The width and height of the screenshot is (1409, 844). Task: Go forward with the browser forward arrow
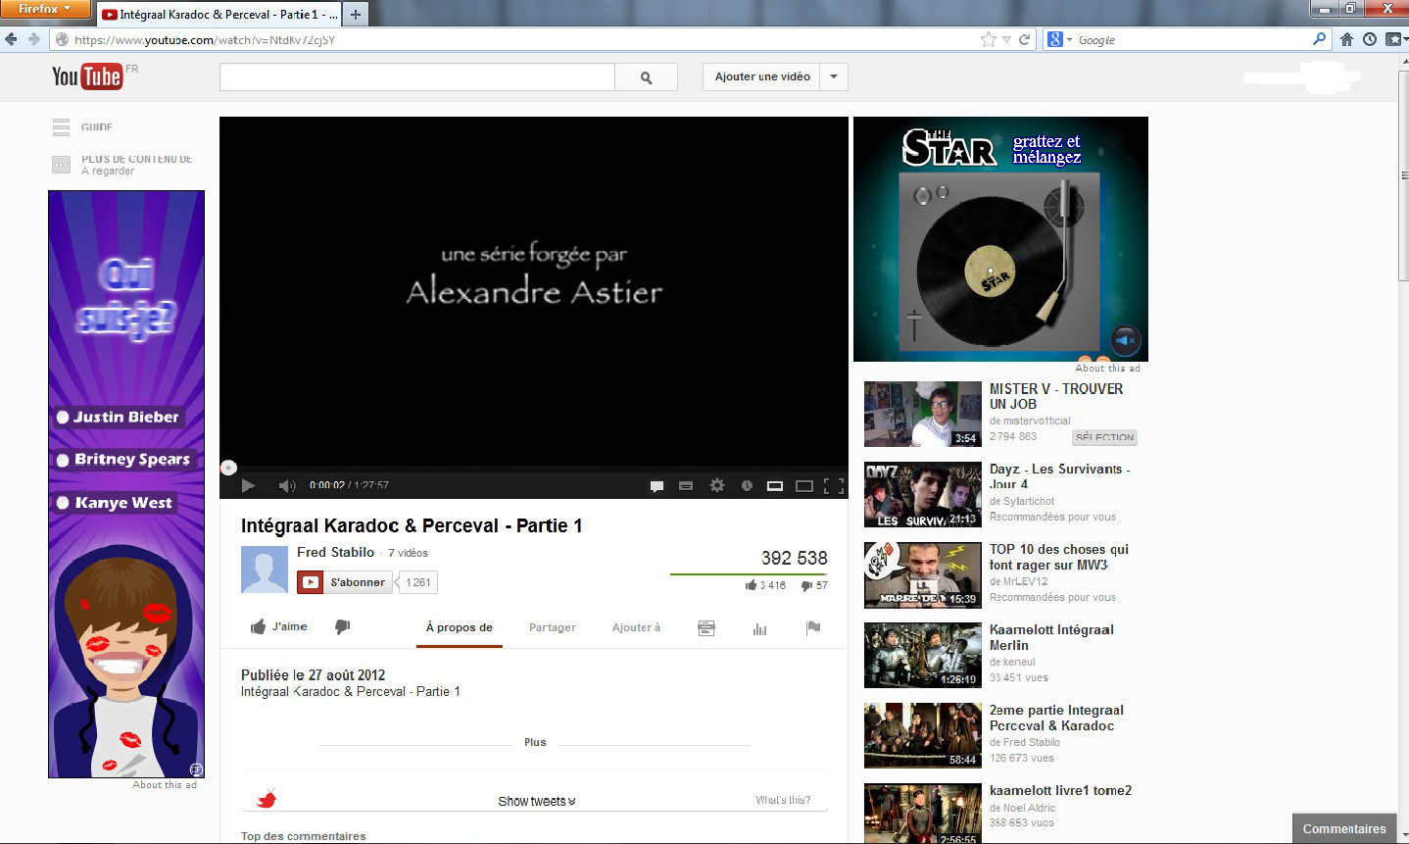(x=33, y=39)
